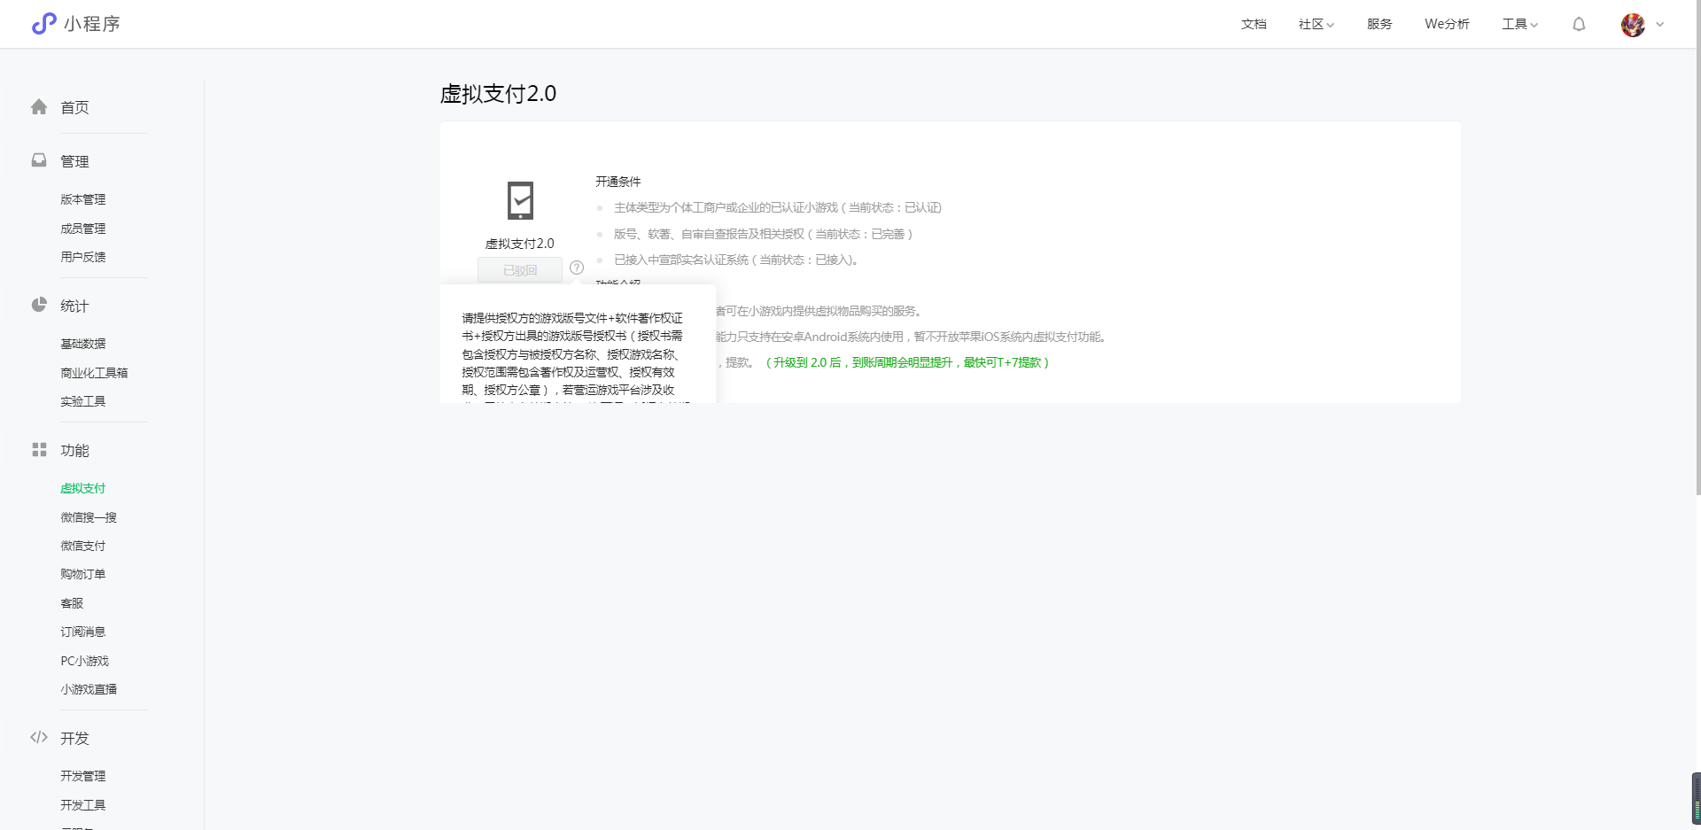The width and height of the screenshot is (1701, 830).
Task: Click the 开通条件 heading
Action: (618, 182)
